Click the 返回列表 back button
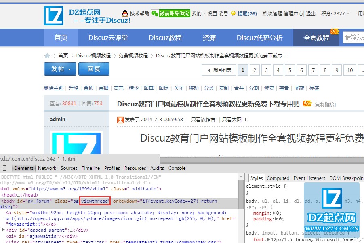The image size is (364, 243). click(x=219, y=70)
